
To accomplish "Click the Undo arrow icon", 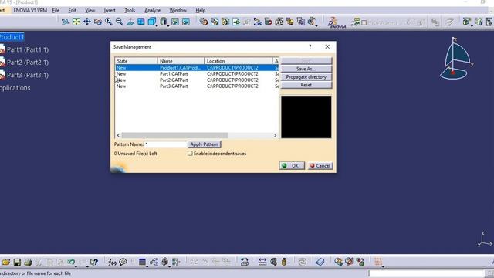I will coord(71,262).
